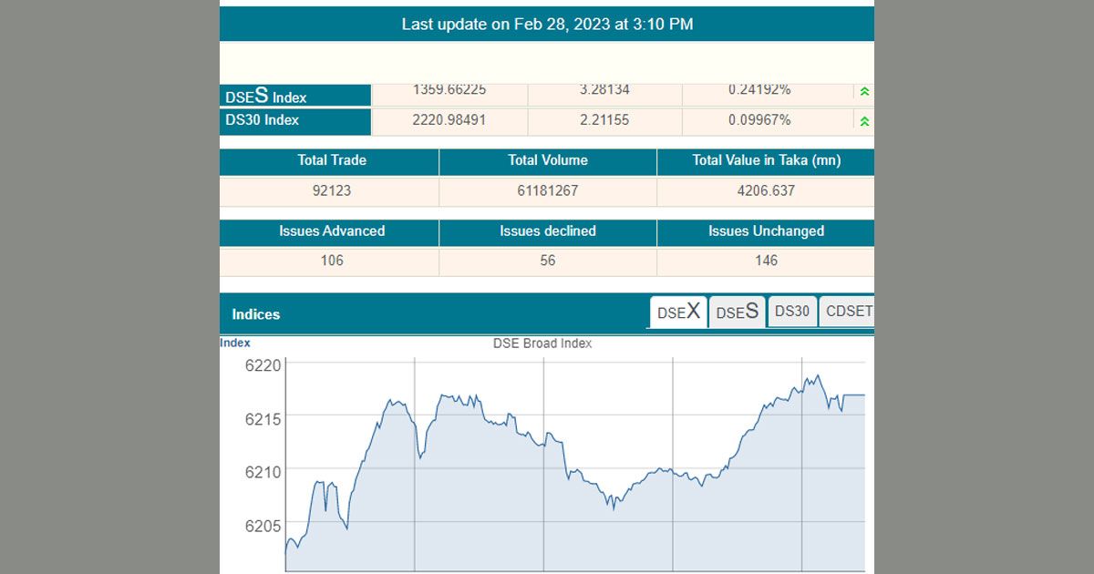The image size is (1094, 574).
Task: Click the total trade value 92123
Action: pyautogui.click(x=332, y=191)
